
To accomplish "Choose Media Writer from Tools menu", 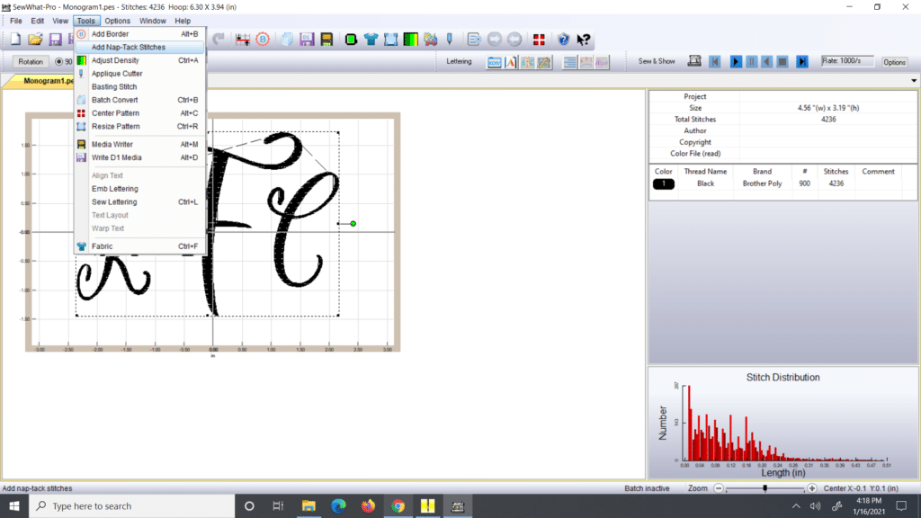I will tap(139, 145).
